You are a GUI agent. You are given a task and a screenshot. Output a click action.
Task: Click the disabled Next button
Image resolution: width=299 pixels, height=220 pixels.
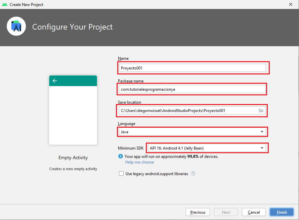(226, 212)
